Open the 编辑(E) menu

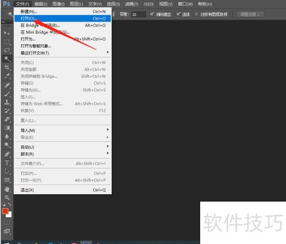point(41,4)
